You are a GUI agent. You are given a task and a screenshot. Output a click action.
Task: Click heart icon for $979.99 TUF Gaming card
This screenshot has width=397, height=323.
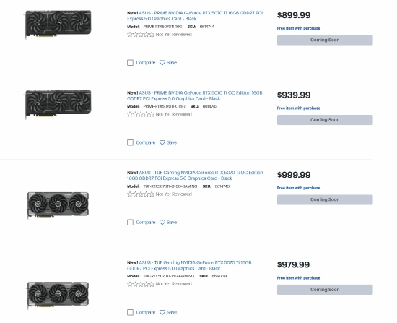point(162,312)
